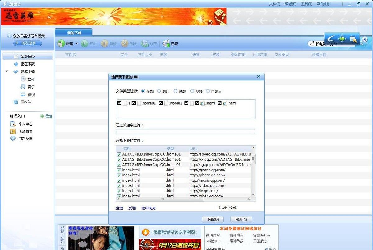Click the 反选 (Invert Selection) link
Image resolution: width=373 pixels, height=250 pixels.
131,208
